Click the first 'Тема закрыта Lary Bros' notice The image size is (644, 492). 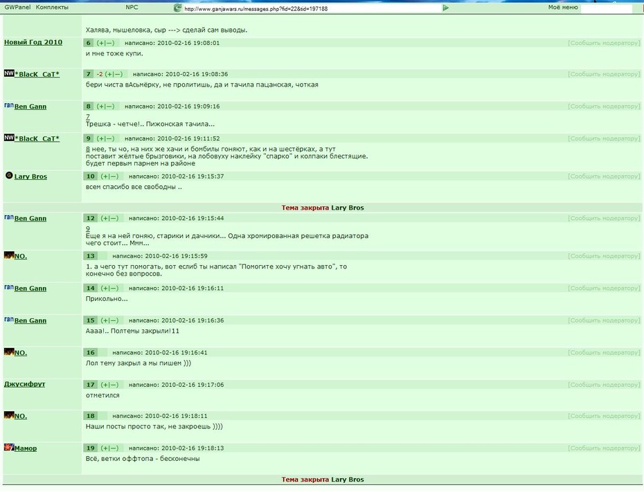(x=323, y=208)
